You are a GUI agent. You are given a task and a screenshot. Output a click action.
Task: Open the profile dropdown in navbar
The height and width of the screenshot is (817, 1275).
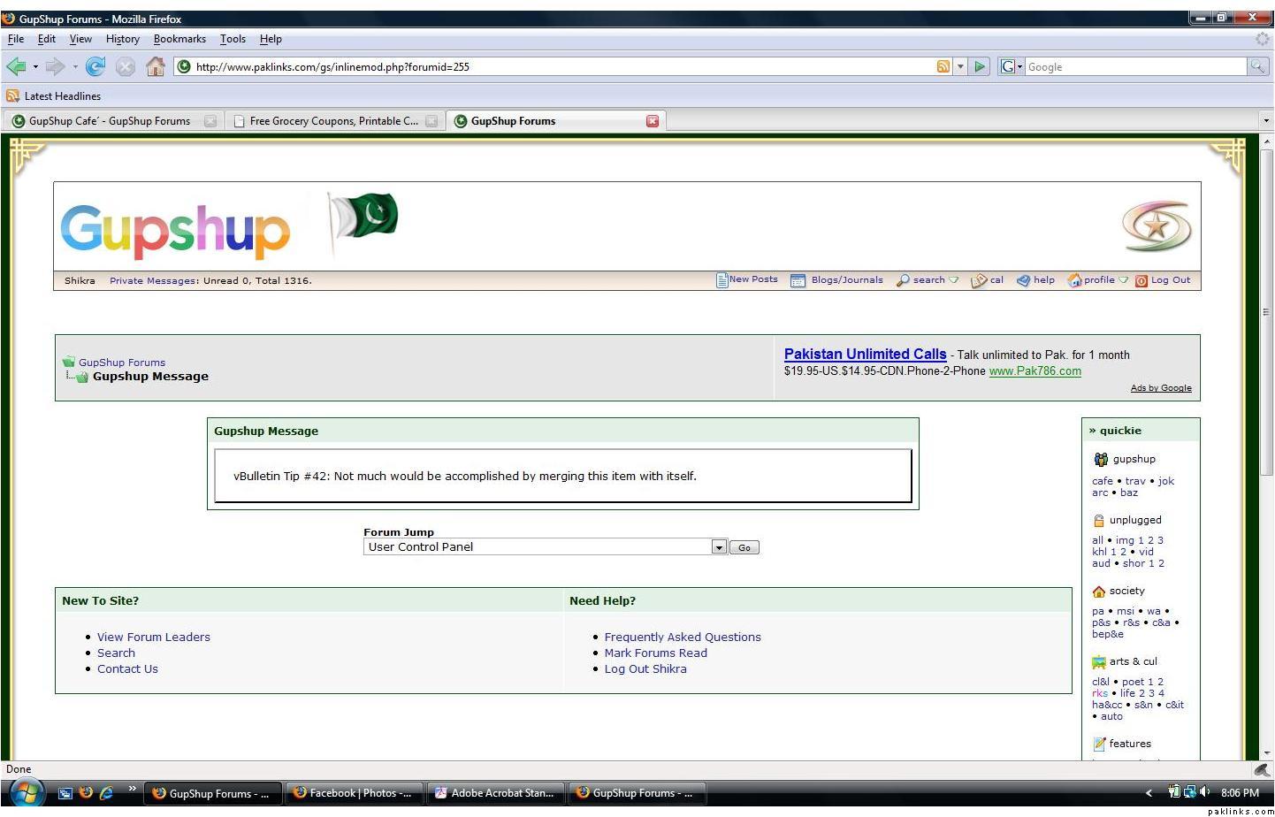tap(1098, 280)
